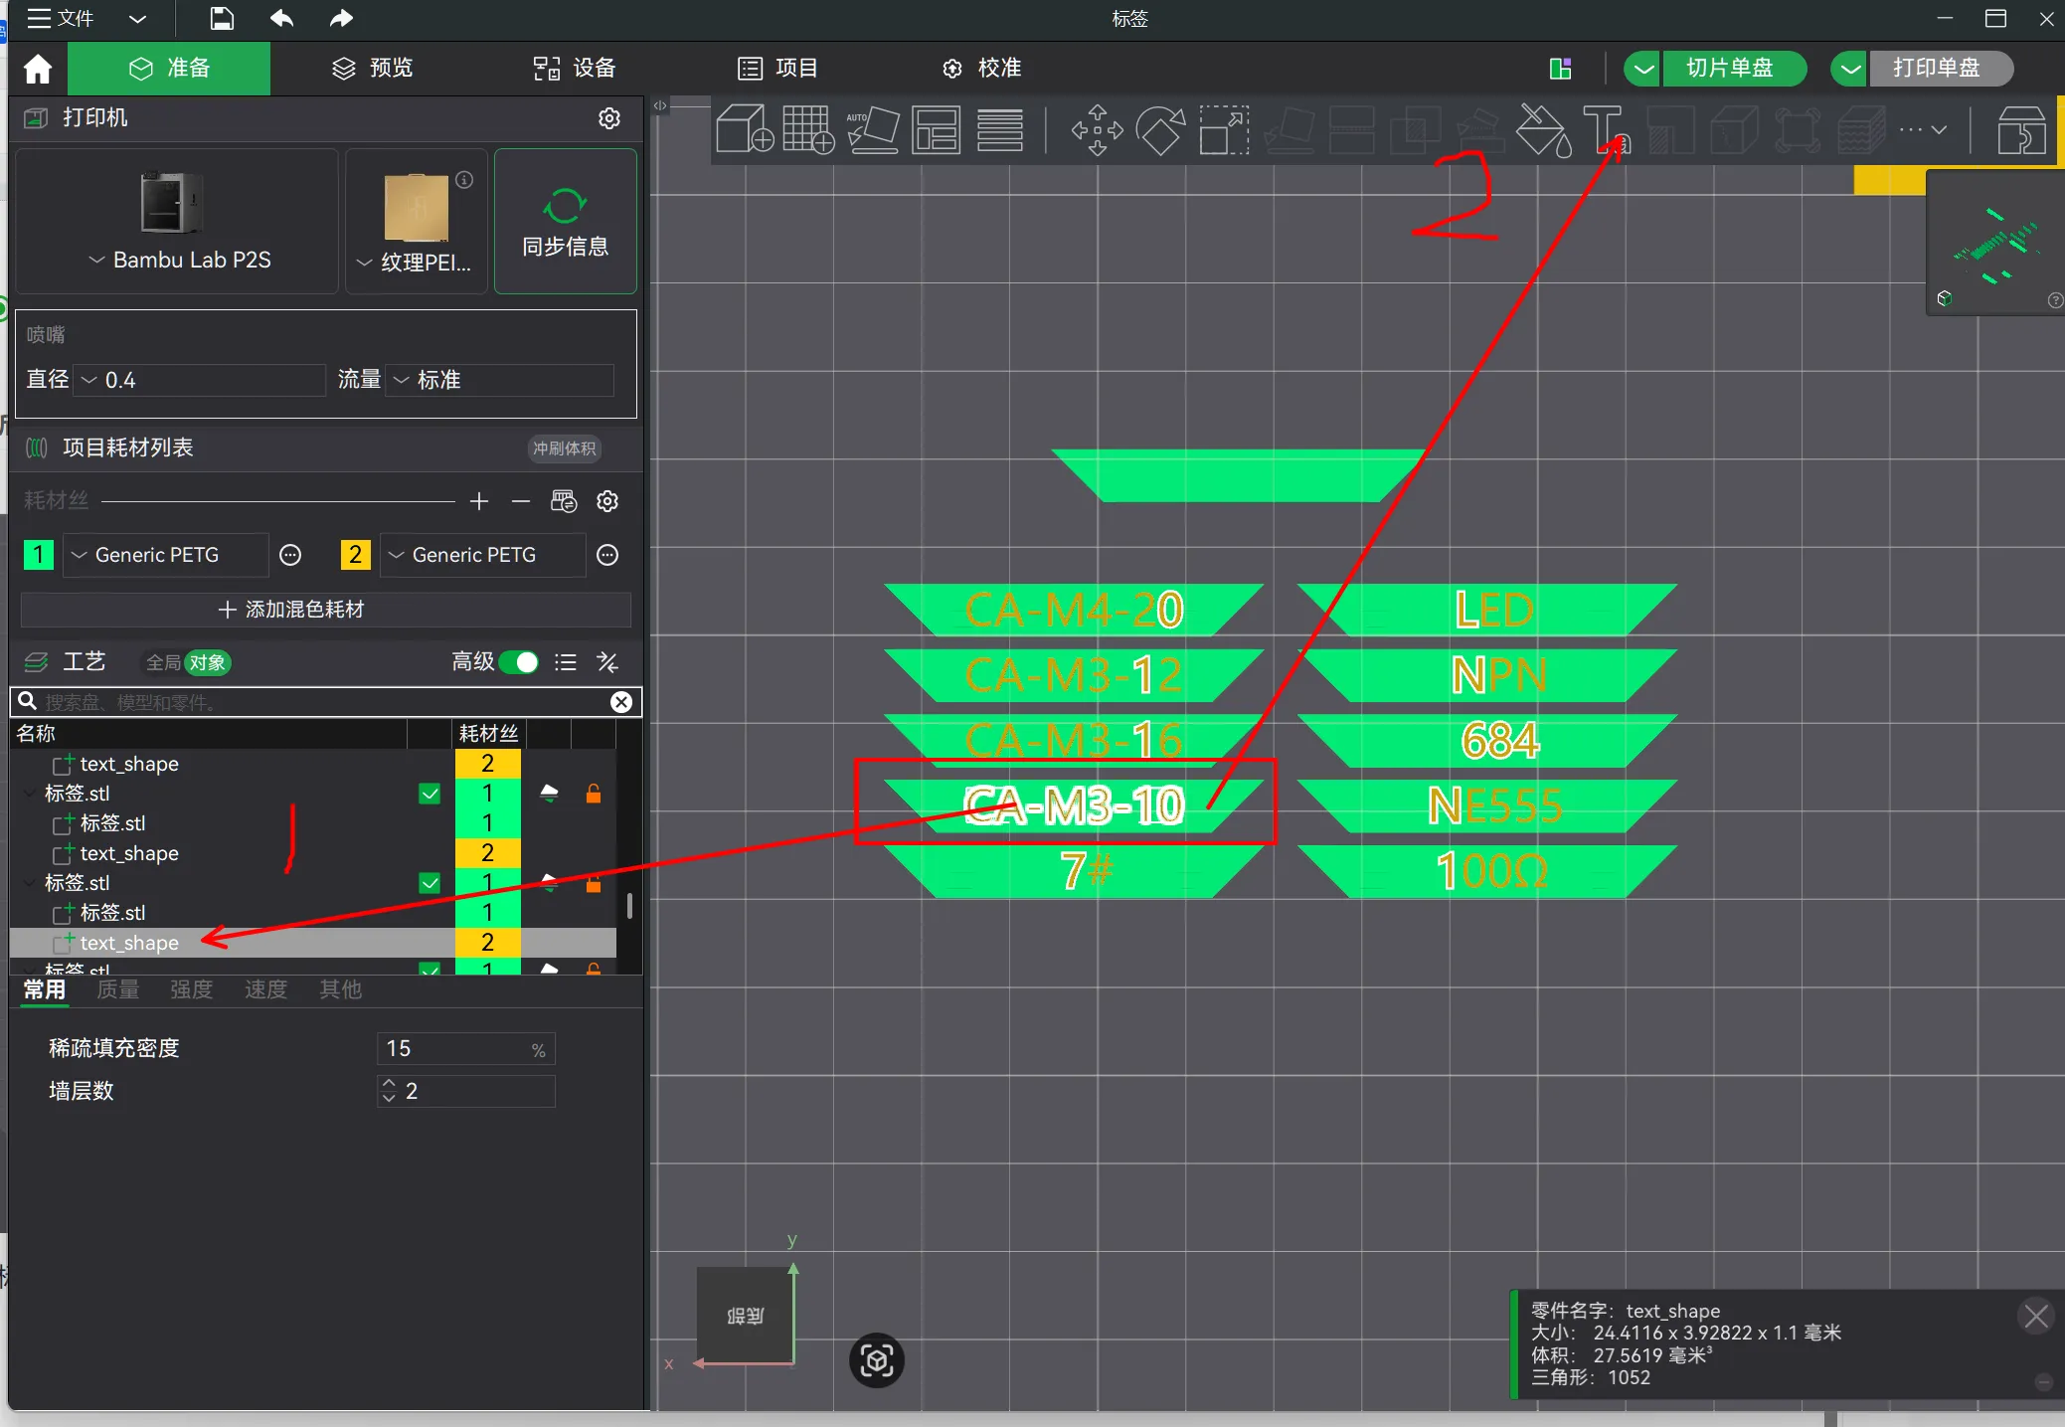Add a filament with the plus icon

[479, 501]
